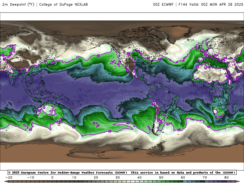
Task: Click the 50 color scale label
Action: [161, 178]
